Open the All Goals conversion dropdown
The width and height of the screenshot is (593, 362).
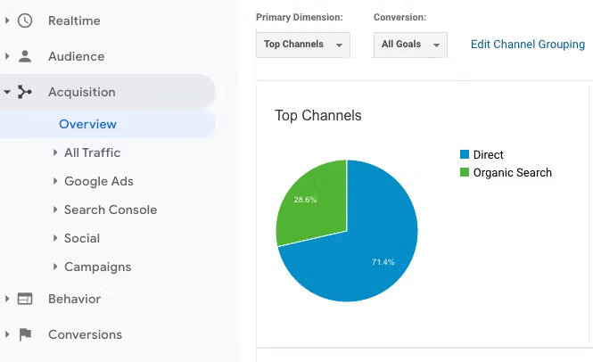(x=411, y=45)
